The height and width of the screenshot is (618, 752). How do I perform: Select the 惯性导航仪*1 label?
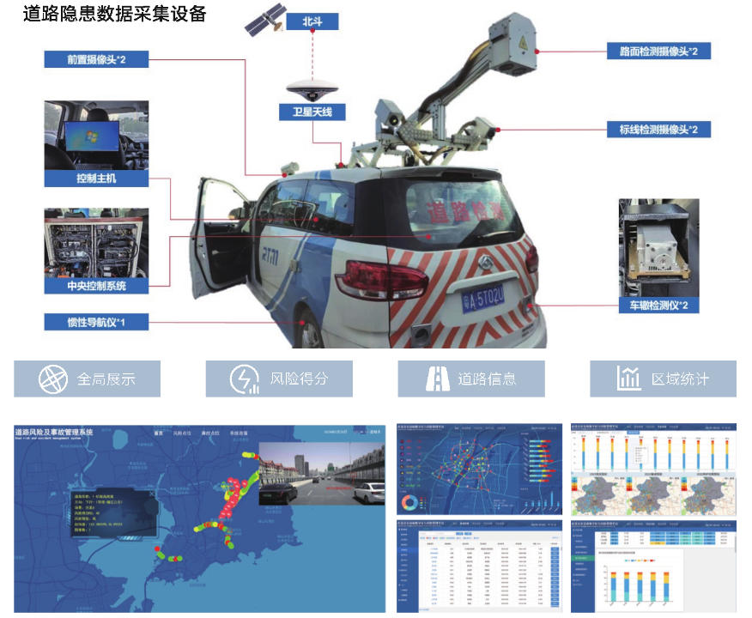96,322
